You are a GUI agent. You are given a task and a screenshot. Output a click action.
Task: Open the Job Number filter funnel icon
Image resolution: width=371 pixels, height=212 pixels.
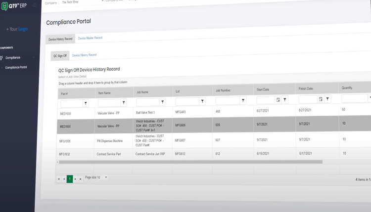[x=243, y=101]
